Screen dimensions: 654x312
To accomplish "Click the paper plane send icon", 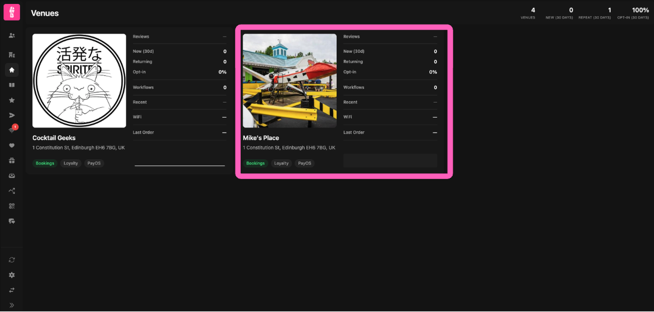I will 12,116.
